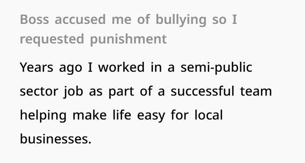The height and width of the screenshot is (163, 305).
Task: Click the word 'worked' in the paragraph
Action: click(122, 67)
